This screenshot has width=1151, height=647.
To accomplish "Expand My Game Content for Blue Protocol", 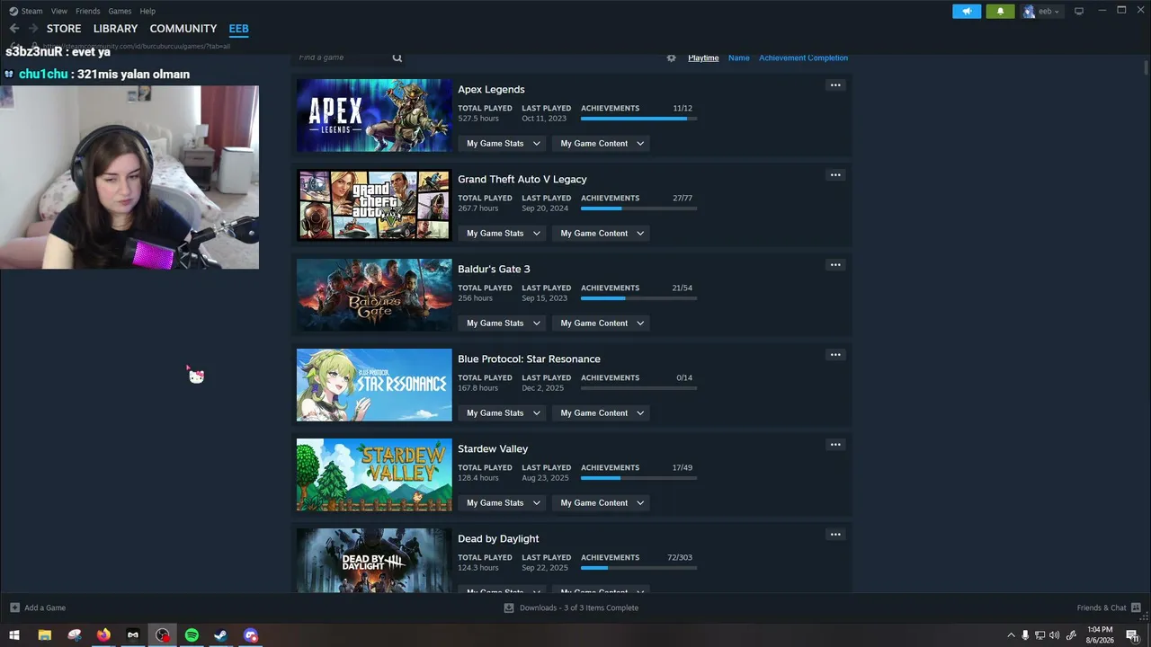I will 602,412.
